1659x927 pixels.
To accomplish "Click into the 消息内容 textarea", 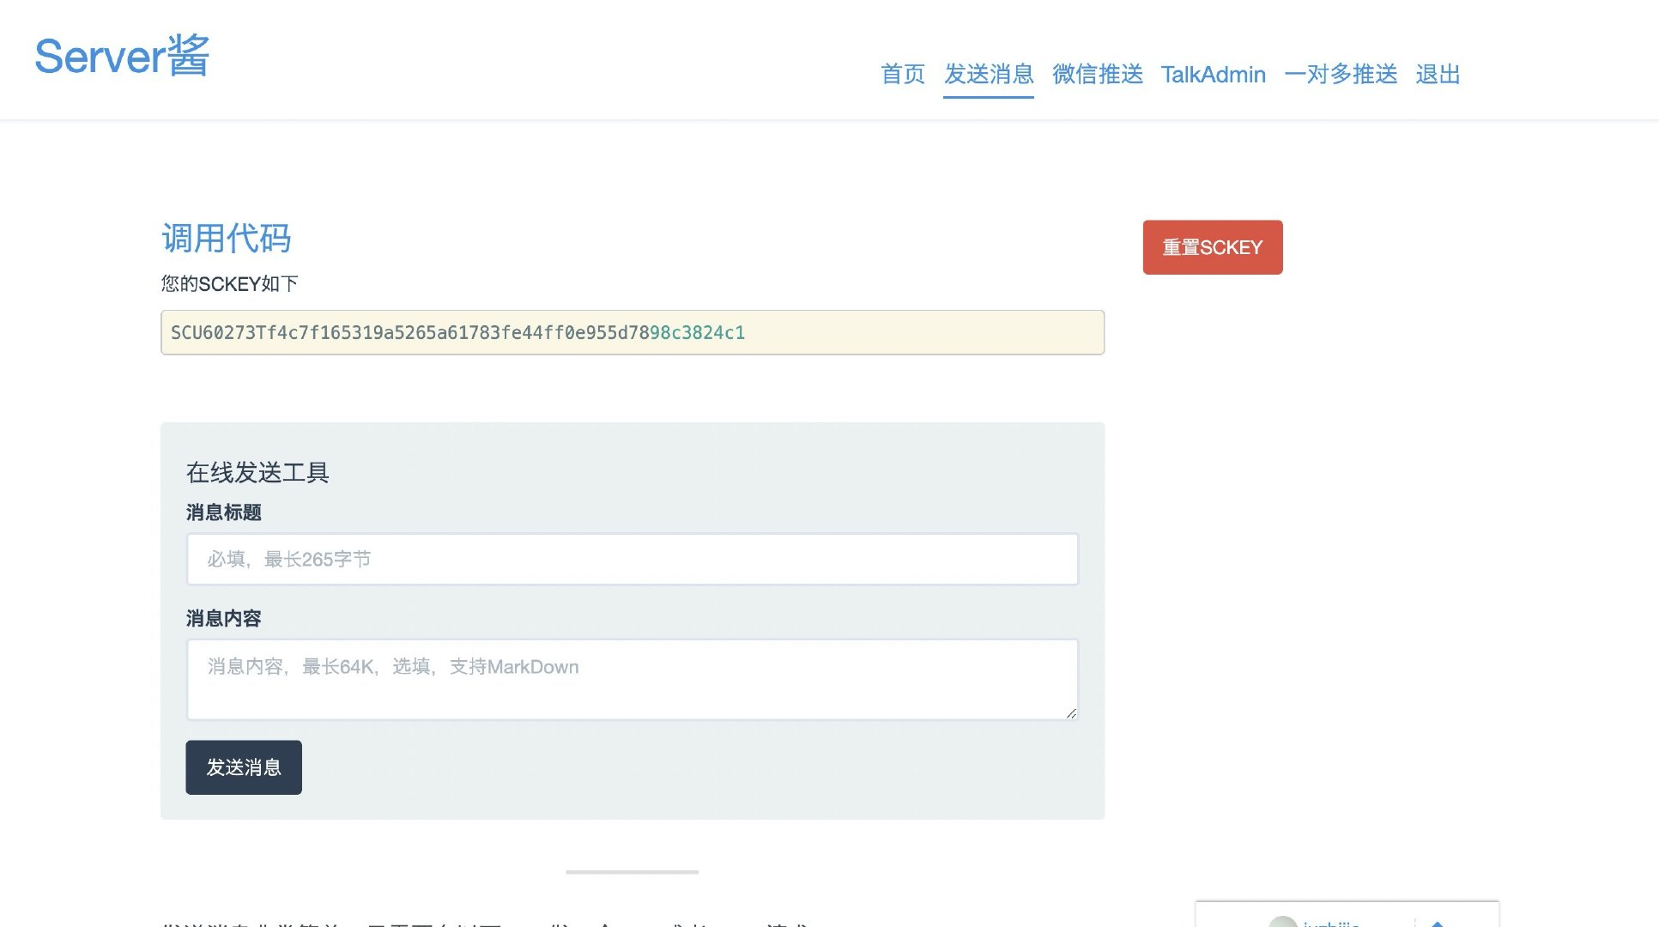I will (x=632, y=679).
